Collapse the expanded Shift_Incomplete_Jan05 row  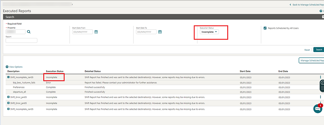click(x=9, y=77)
